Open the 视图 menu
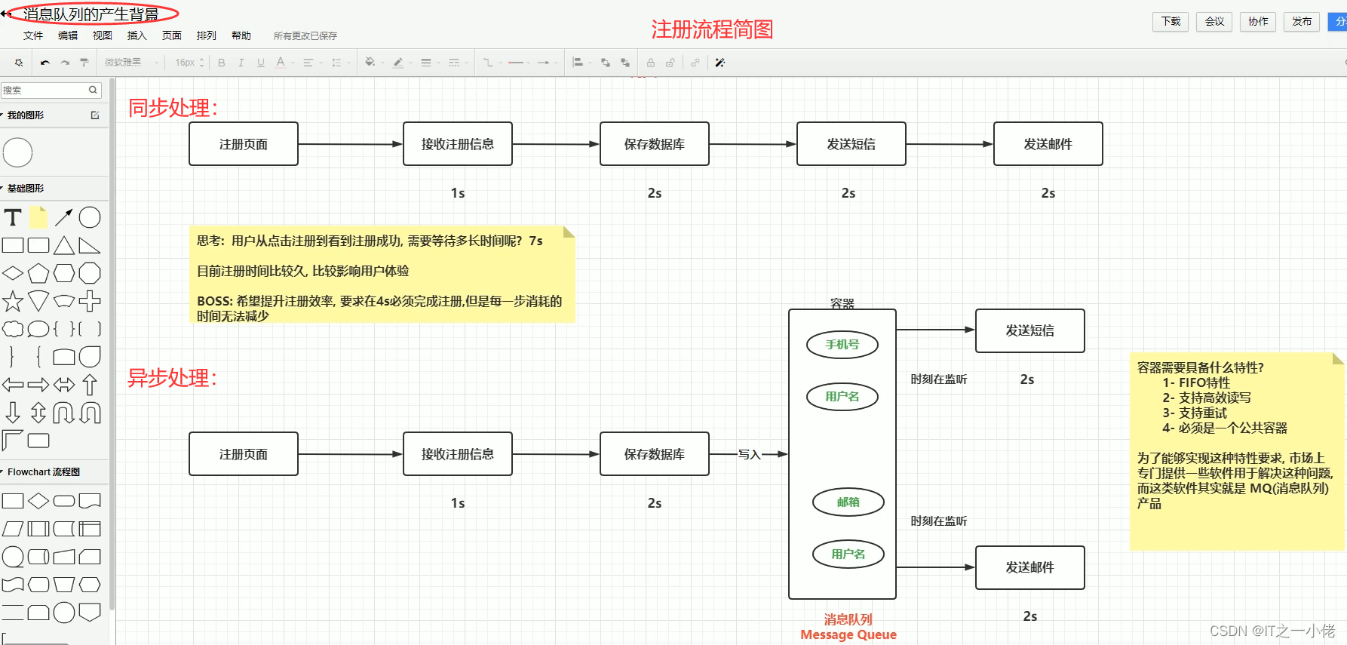 [103, 35]
